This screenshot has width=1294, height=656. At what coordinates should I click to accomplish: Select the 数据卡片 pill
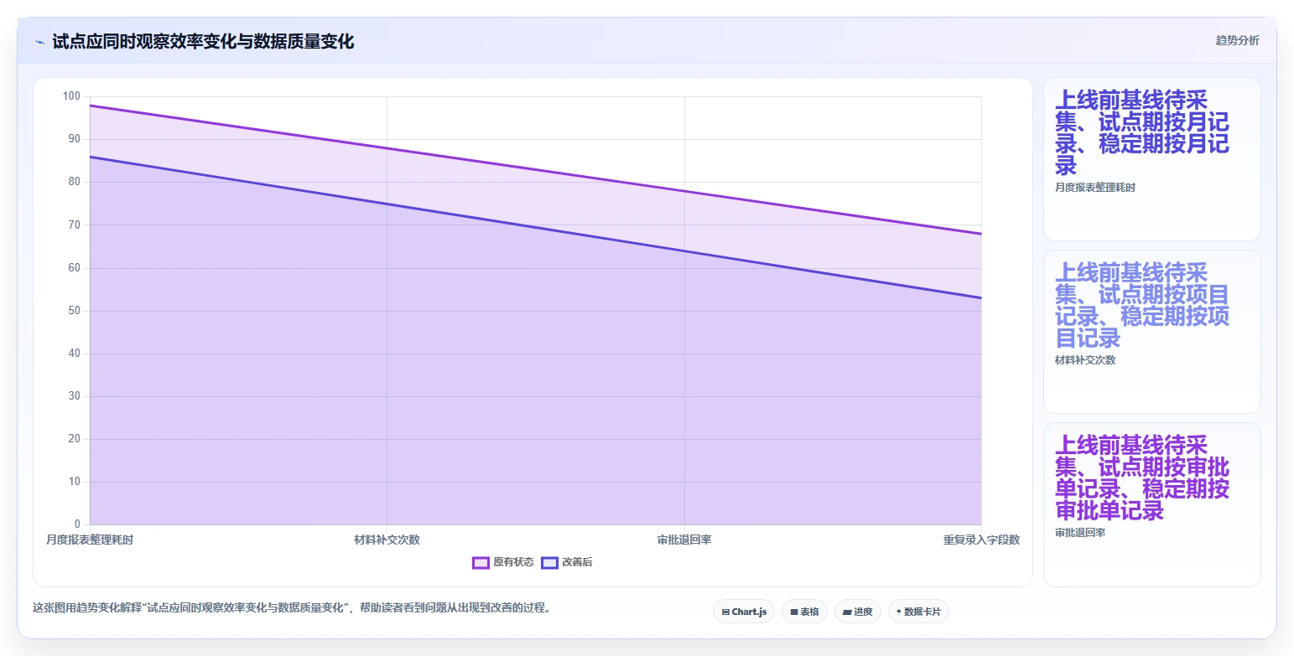[918, 612]
